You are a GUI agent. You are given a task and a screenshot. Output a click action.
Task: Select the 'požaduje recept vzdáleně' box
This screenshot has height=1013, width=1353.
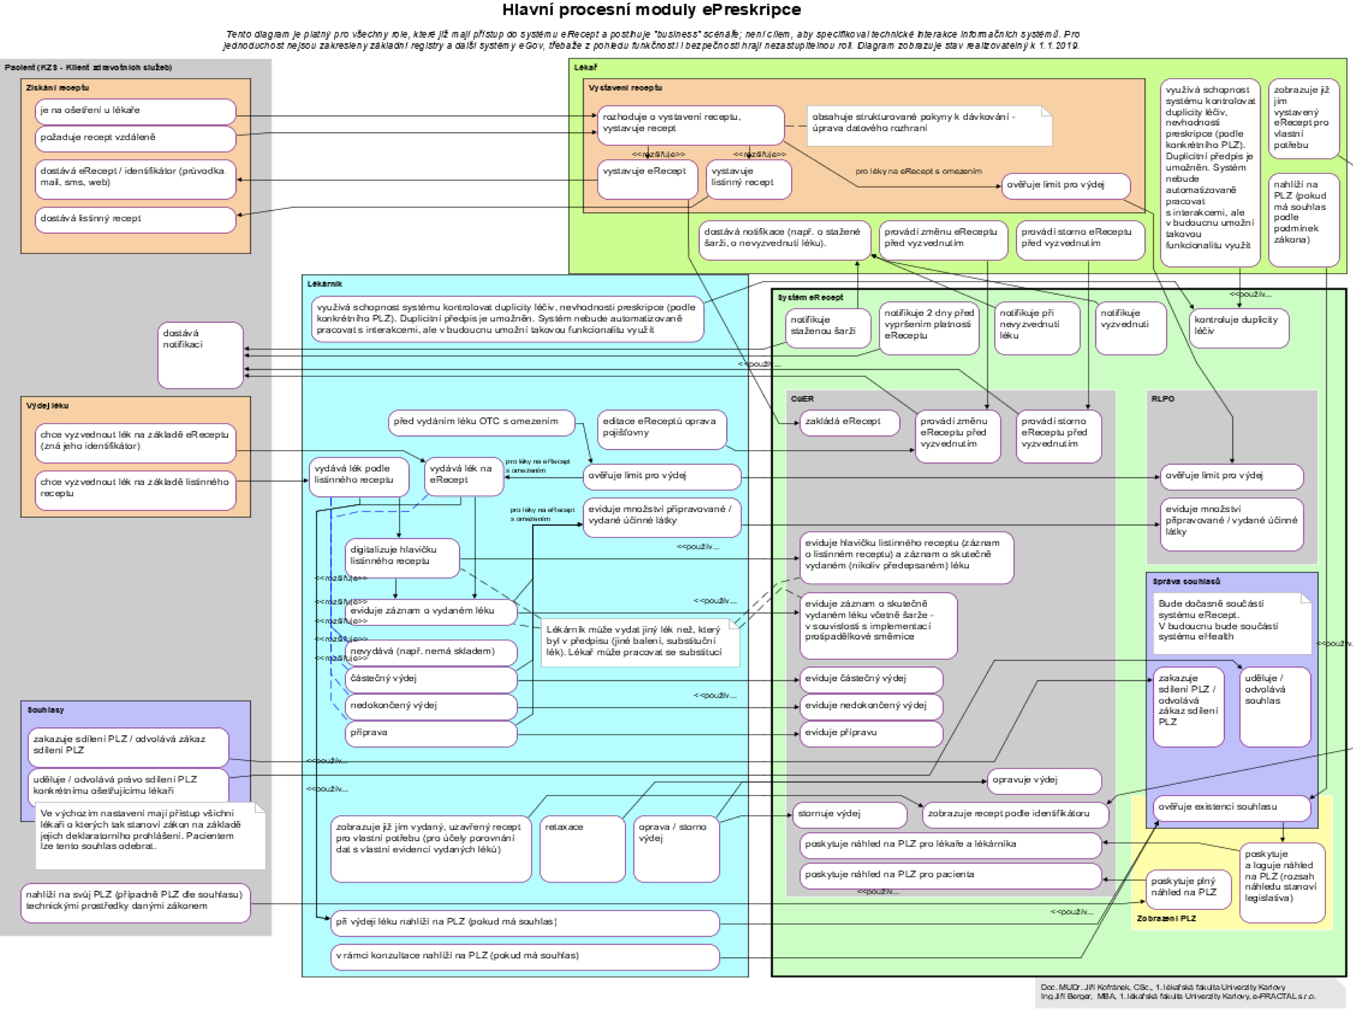pos(135,138)
